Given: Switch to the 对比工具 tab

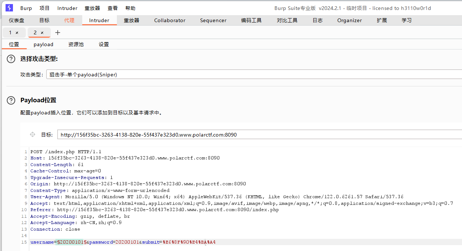Looking at the screenshot, I should coord(287,20).
